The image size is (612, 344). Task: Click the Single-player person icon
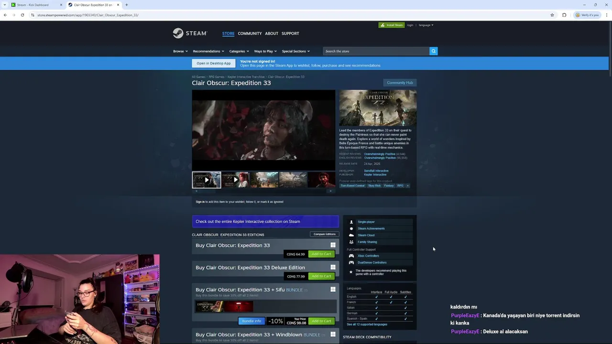pyautogui.click(x=351, y=222)
